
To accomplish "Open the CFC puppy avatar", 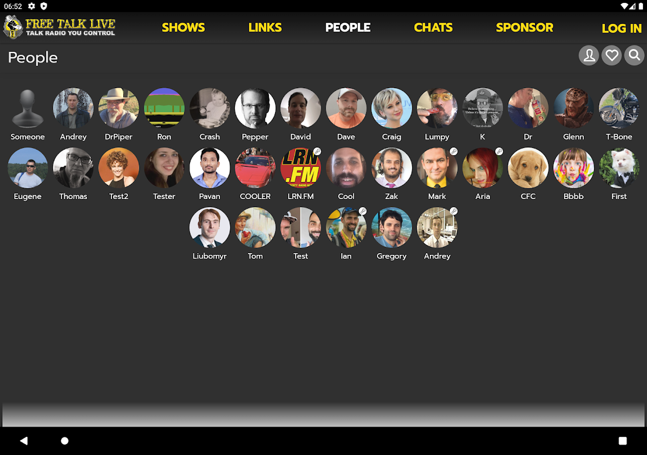I will [528, 168].
